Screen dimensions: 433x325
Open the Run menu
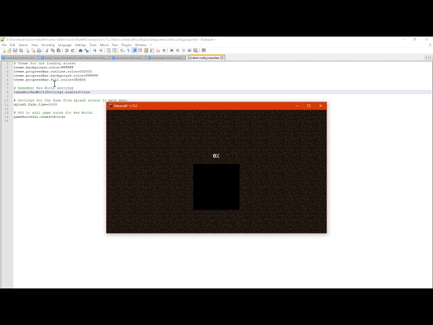pyautogui.click(x=115, y=45)
